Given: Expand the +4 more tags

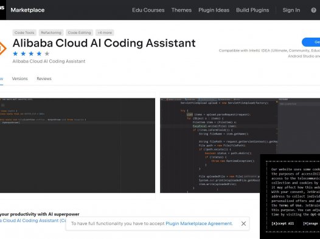Looking at the screenshot, I should pyautogui.click(x=105, y=33).
